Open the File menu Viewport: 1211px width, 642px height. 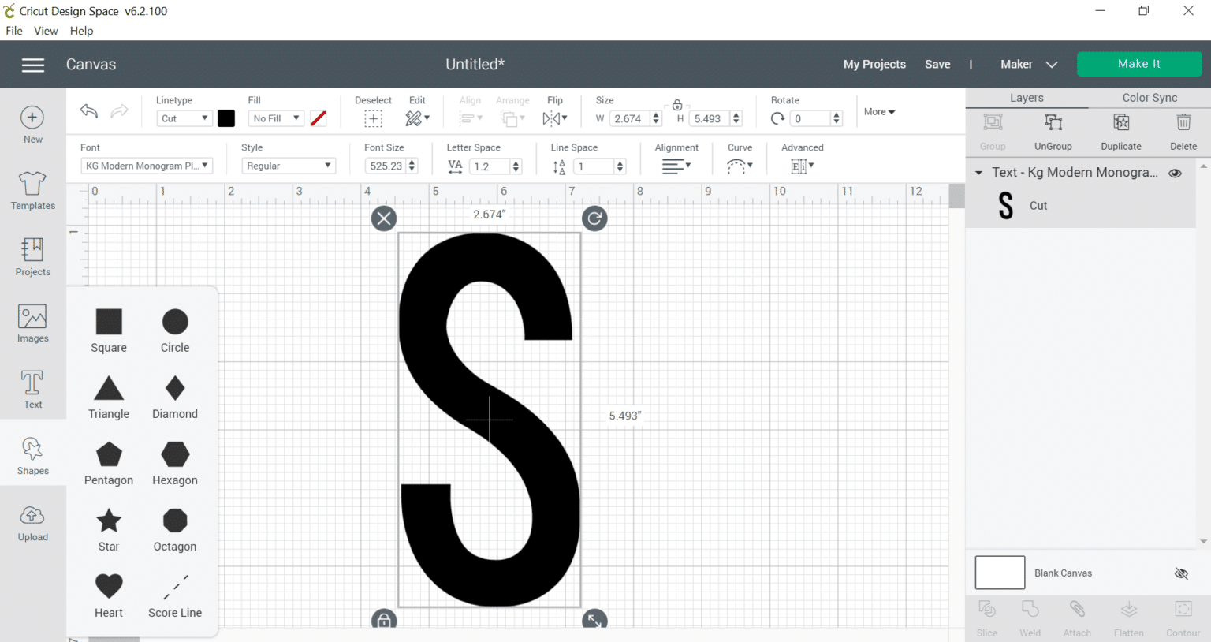click(13, 31)
